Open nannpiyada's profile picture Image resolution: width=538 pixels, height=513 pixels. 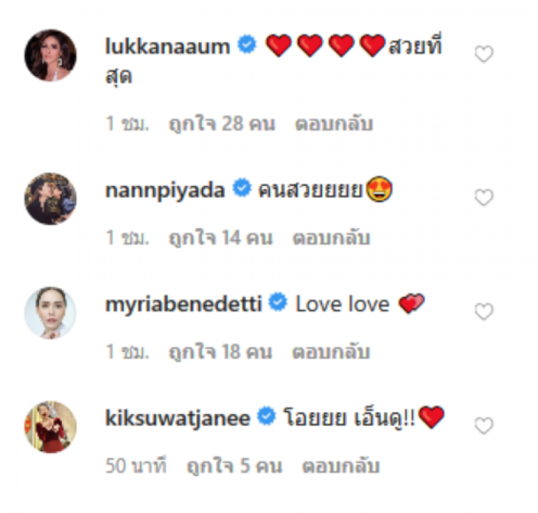pos(50,198)
